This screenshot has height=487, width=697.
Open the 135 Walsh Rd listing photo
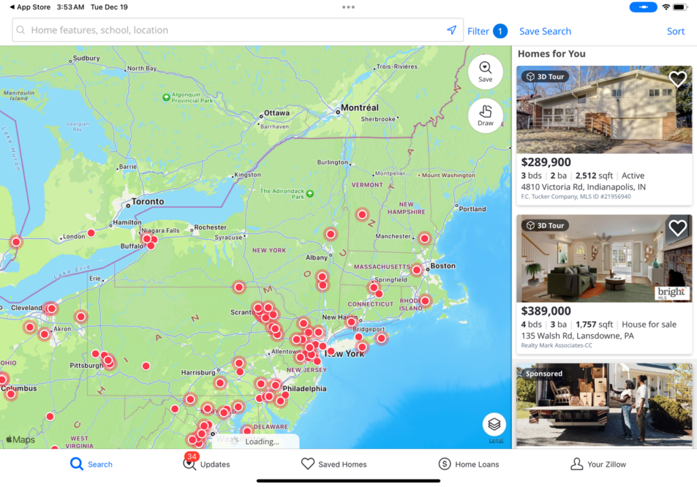click(x=604, y=258)
